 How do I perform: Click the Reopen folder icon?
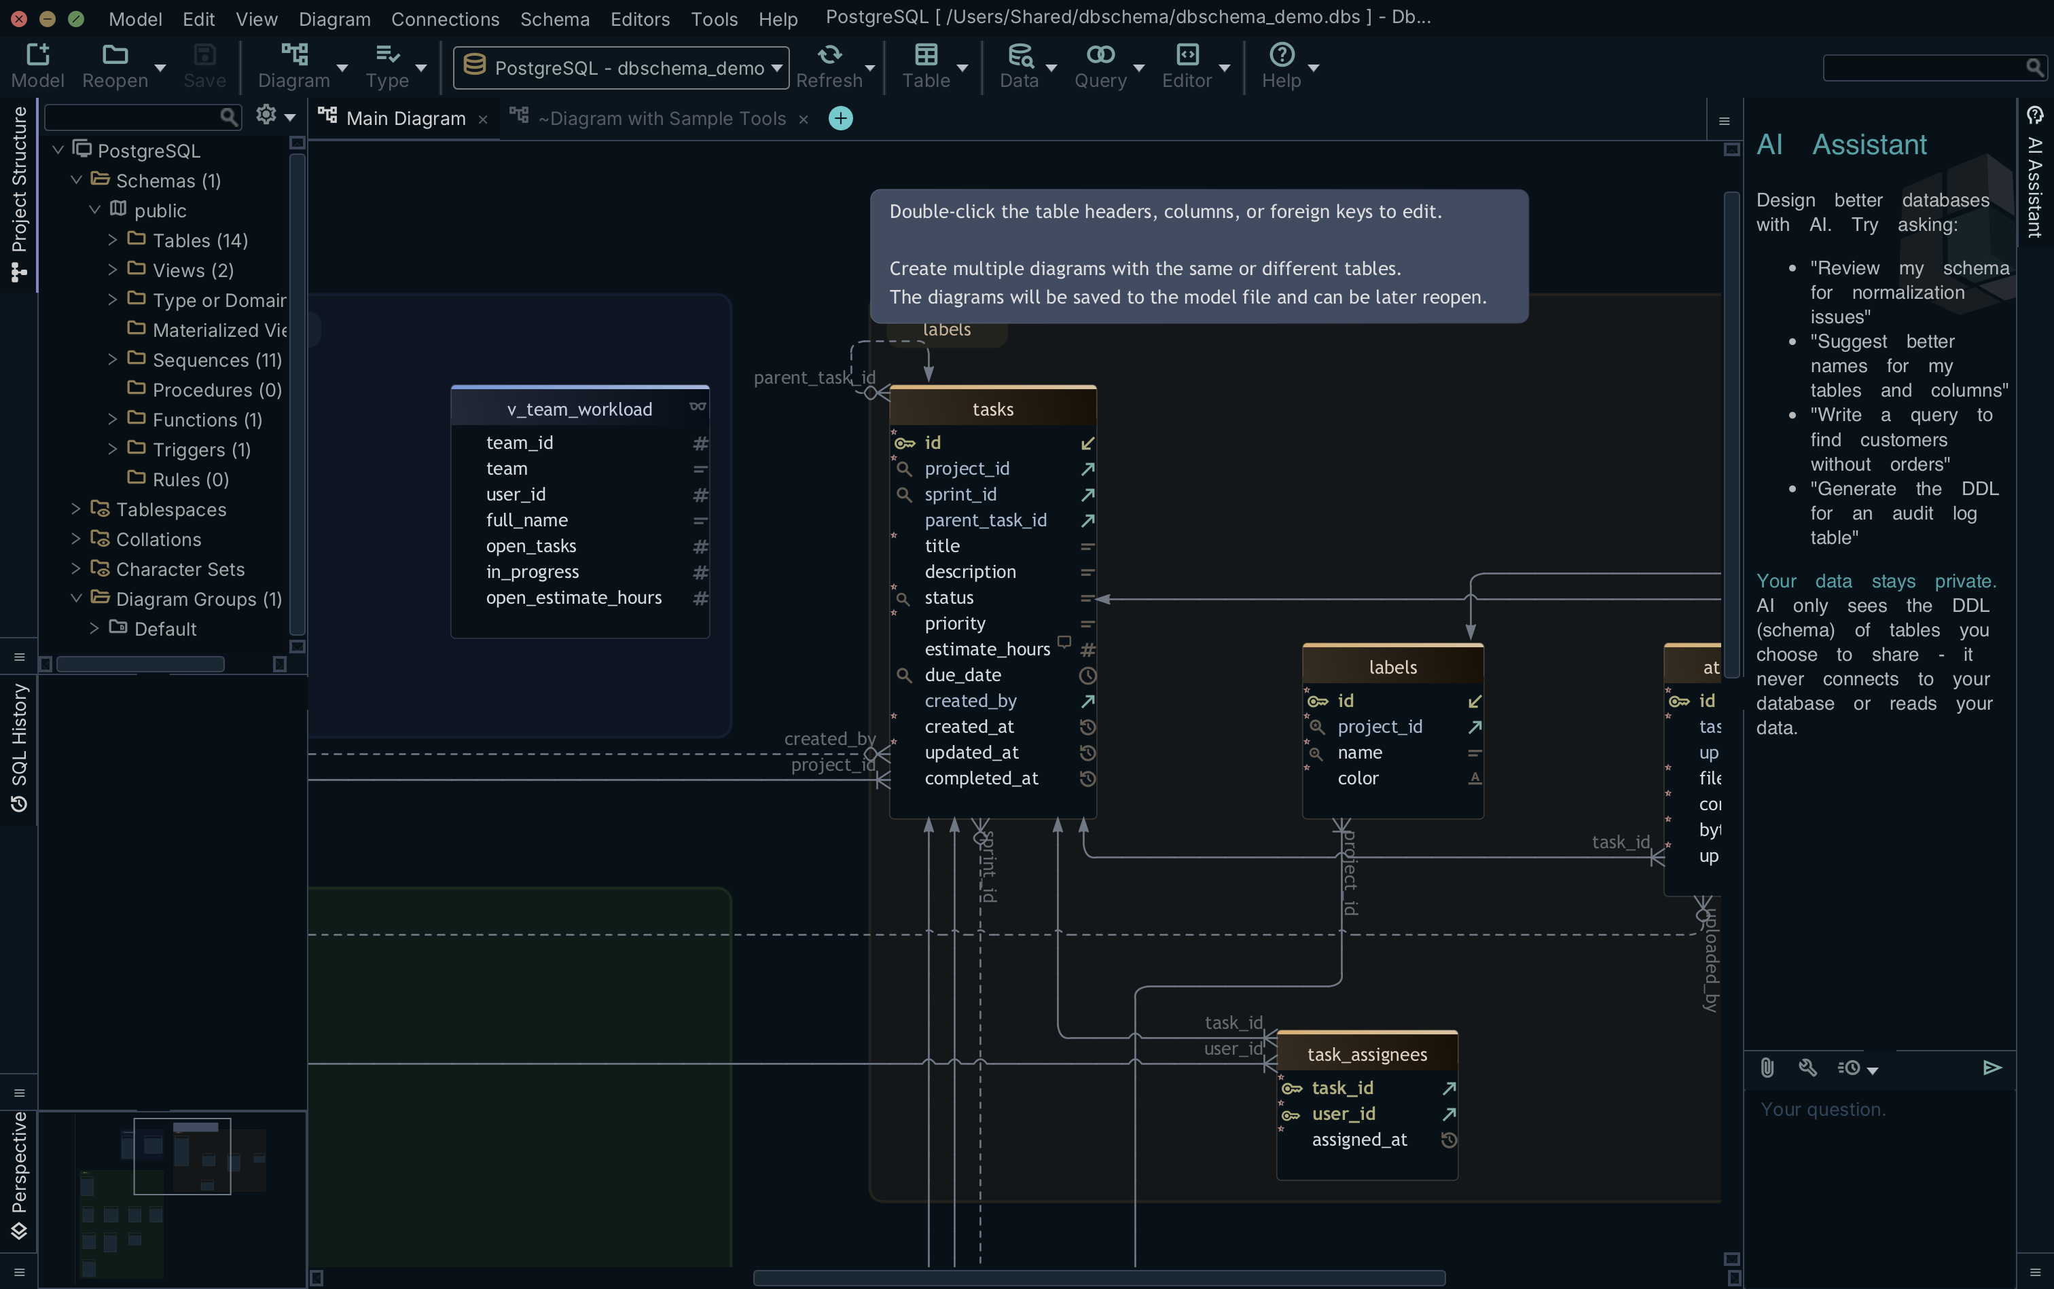115,56
